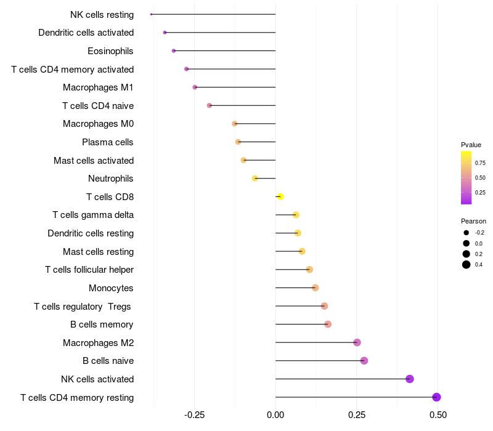Select the Dendritic cells activated data point
The image size is (493, 431).
click(x=165, y=33)
